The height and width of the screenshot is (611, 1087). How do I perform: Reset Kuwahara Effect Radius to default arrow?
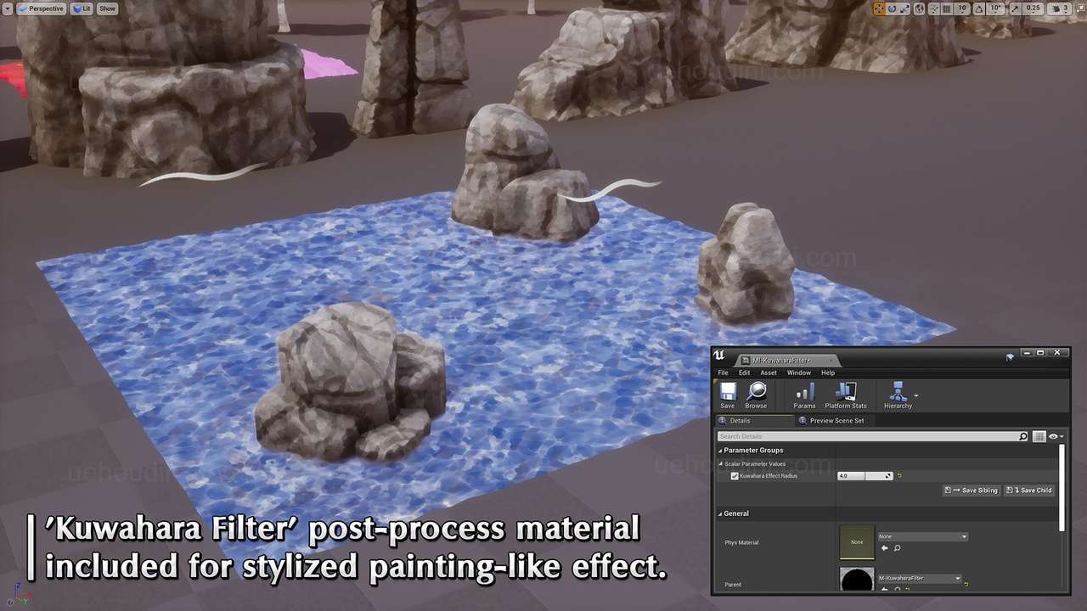[x=899, y=476]
